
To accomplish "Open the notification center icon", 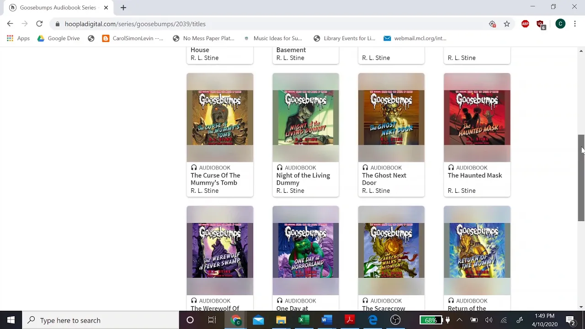I will tap(570, 320).
